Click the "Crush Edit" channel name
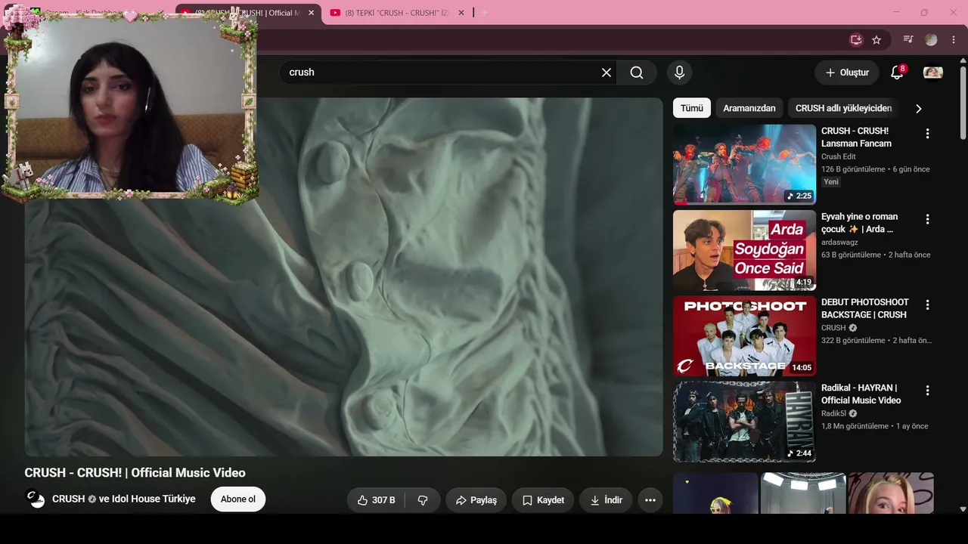968x544 pixels. (x=839, y=156)
